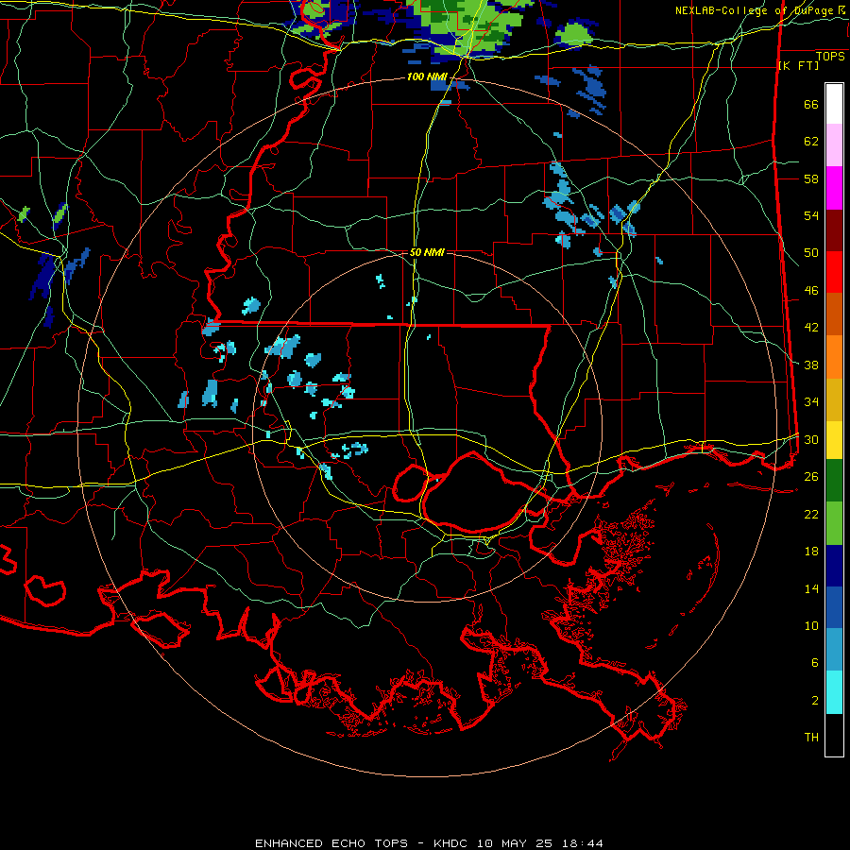The height and width of the screenshot is (850, 850).
Task: Click the "62" legend value
Action: click(x=811, y=142)
